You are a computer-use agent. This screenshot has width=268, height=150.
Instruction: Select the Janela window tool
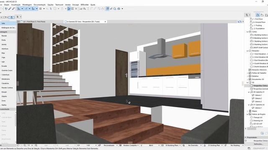pos(8,45)
